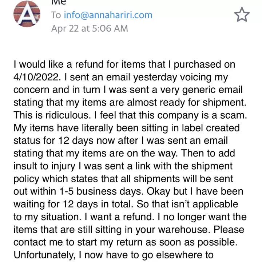262x262 pixels.
Task: Open the info@annahariri.com recipient link
Action: [108, 15]
